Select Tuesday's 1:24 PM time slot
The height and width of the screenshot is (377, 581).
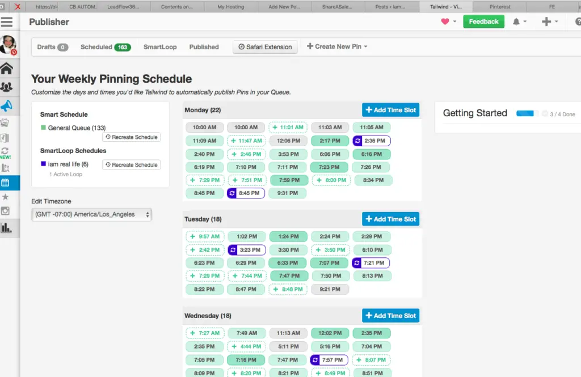pos(288,236)
